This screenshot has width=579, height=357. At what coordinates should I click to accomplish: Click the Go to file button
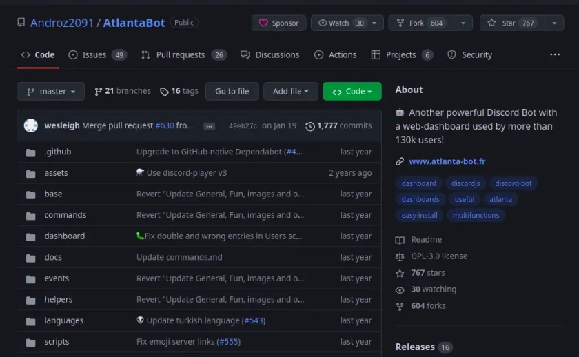pos(232,91)
